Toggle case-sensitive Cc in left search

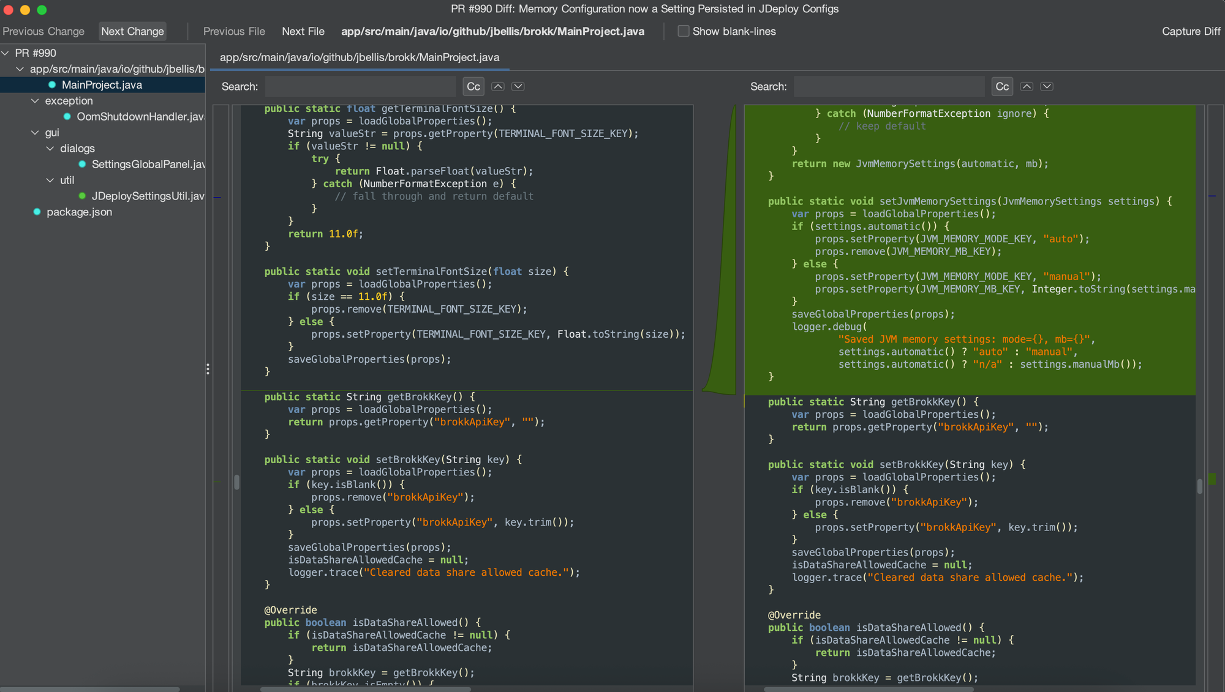(473, 86)
